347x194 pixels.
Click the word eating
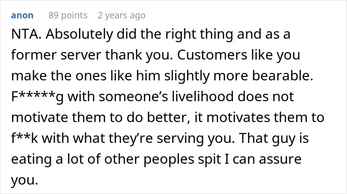pyautogui.click(x=31, y=159)
